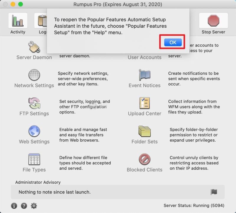
Task: Open Server Daemon wrench-hand icon
Action: tap(34, 47)
